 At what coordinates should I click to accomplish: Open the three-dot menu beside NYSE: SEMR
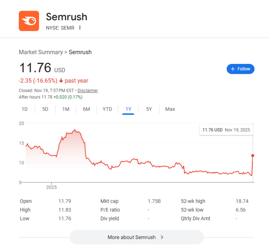80,28
